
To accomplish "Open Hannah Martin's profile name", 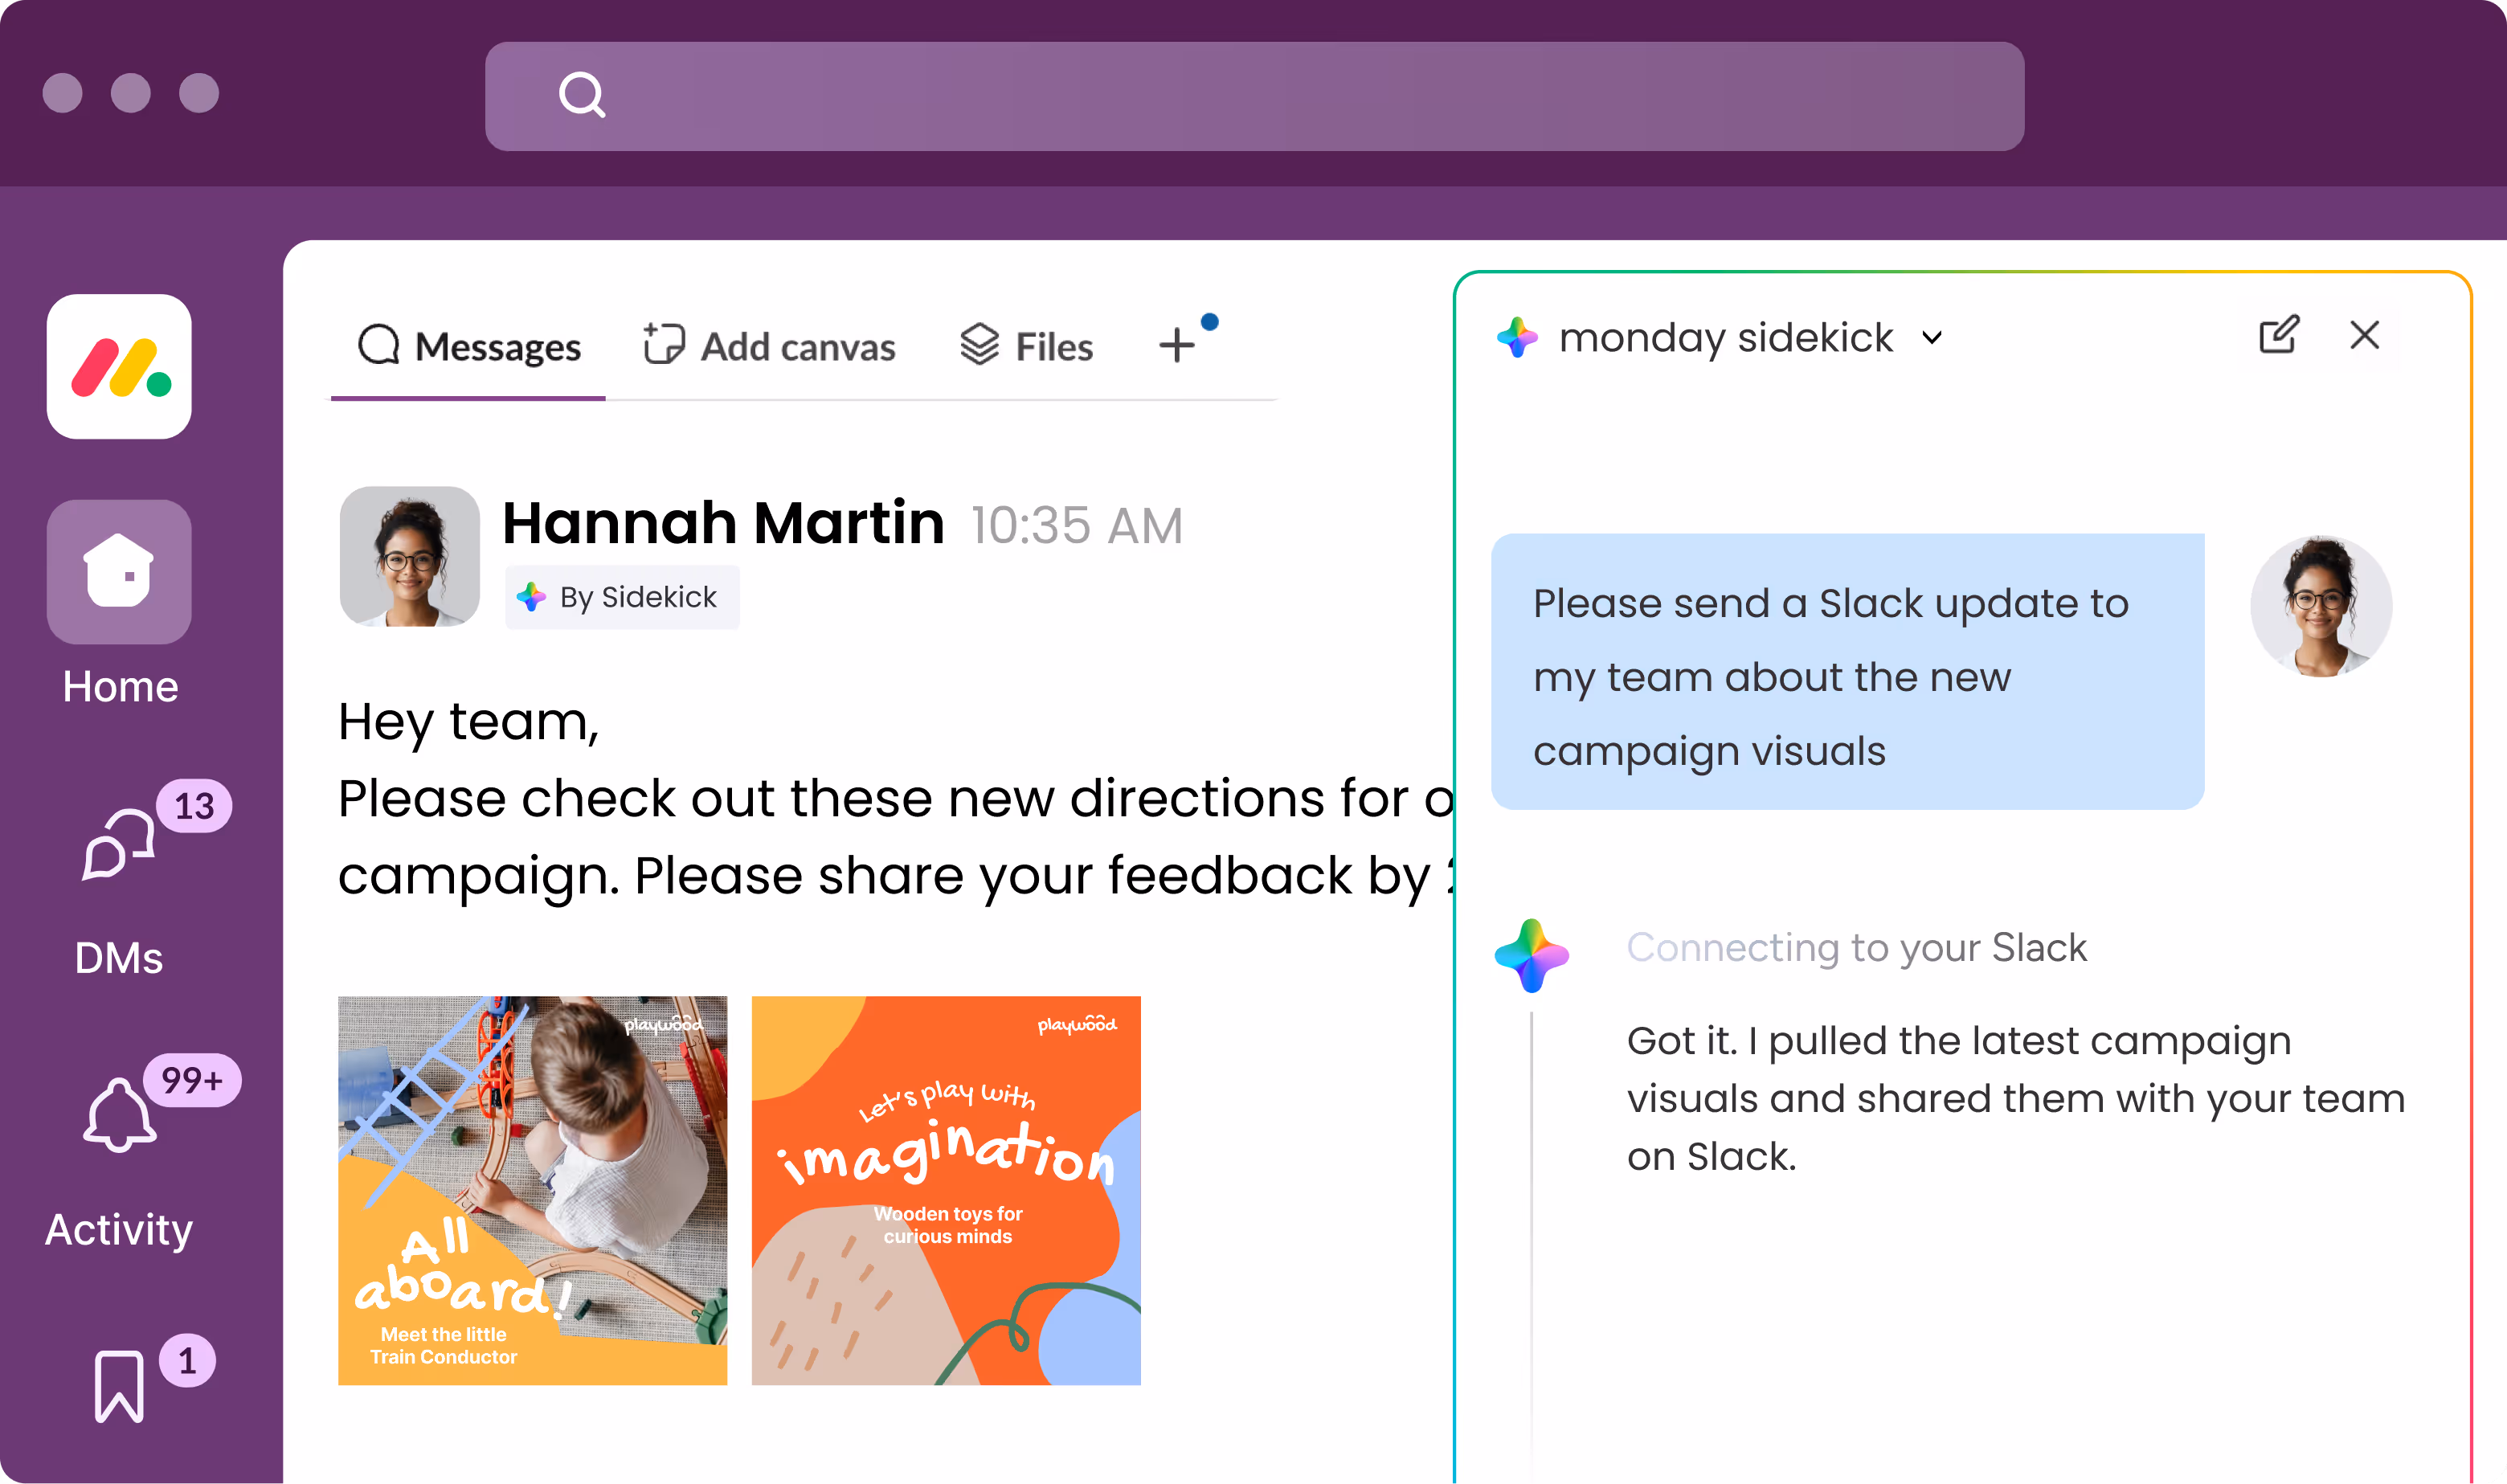I will point(723,523).
